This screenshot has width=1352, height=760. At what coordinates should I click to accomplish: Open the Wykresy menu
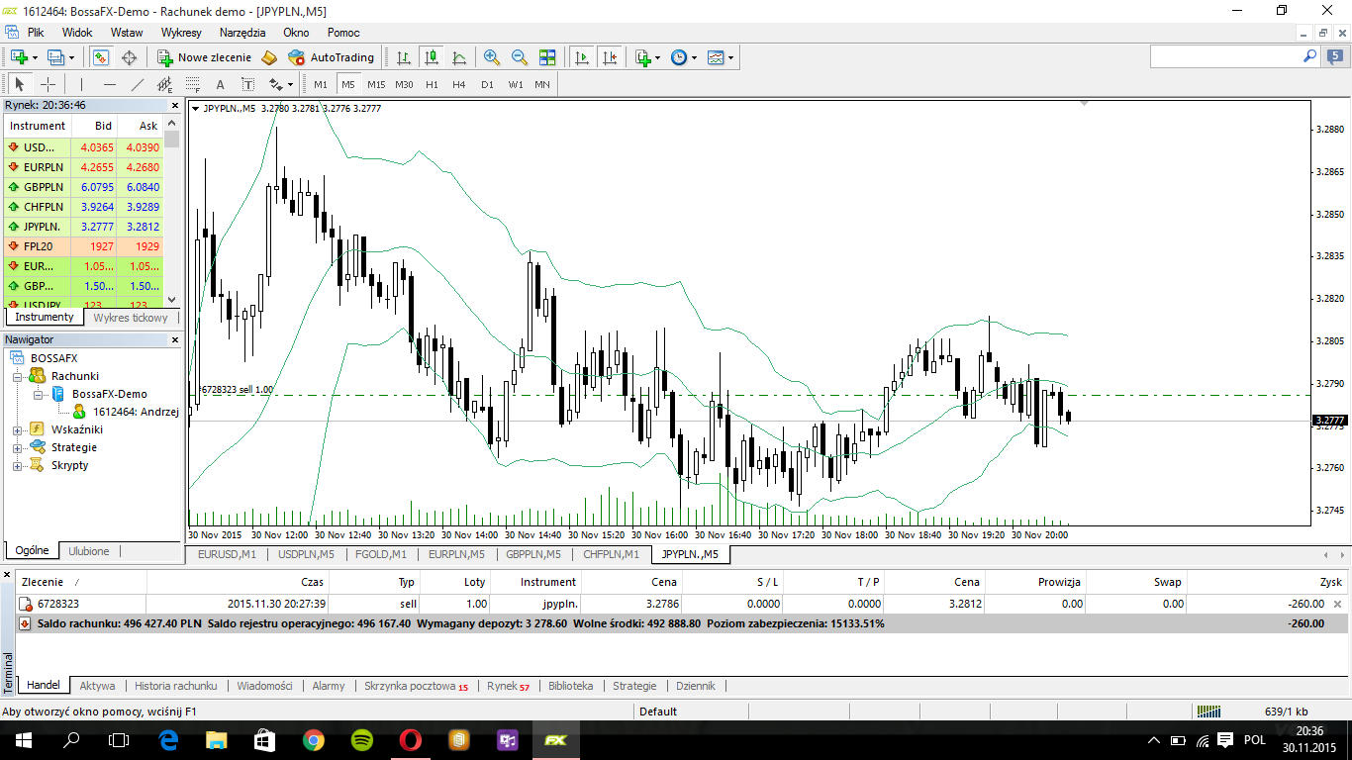[x=181, y=33]
